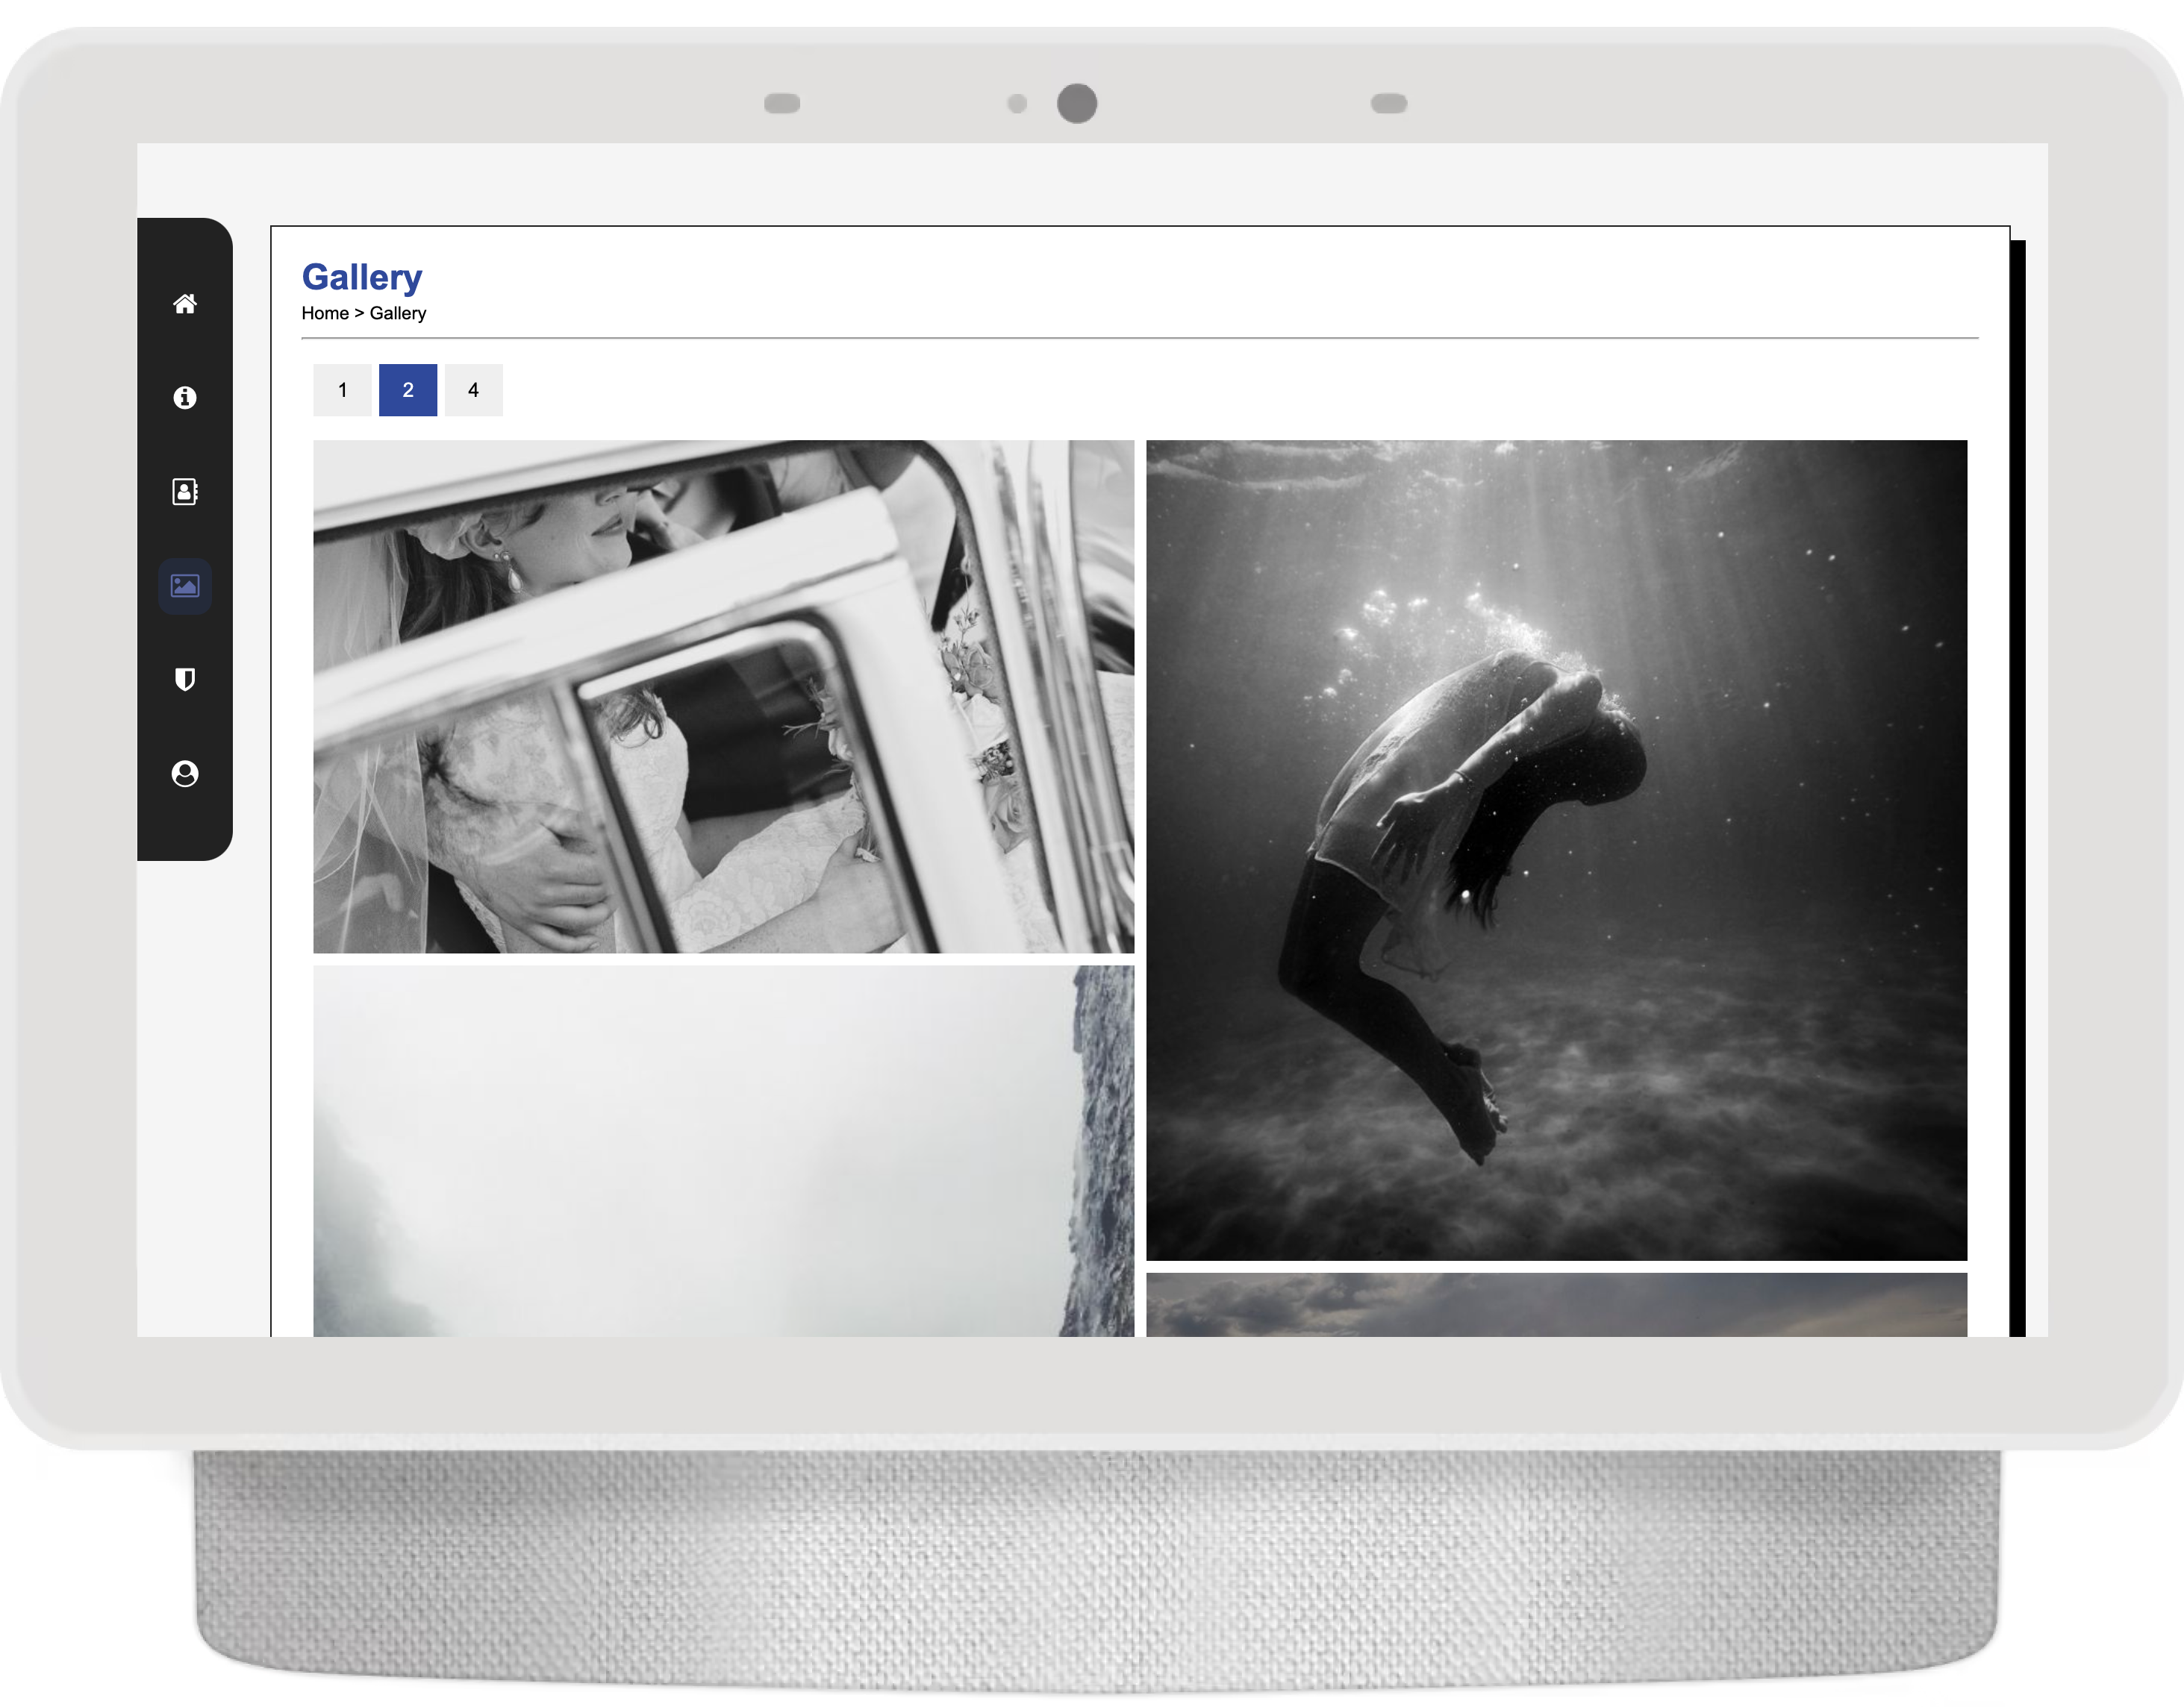
Task: Select the highlighted gallery image icon
Action: click(185, 586)
